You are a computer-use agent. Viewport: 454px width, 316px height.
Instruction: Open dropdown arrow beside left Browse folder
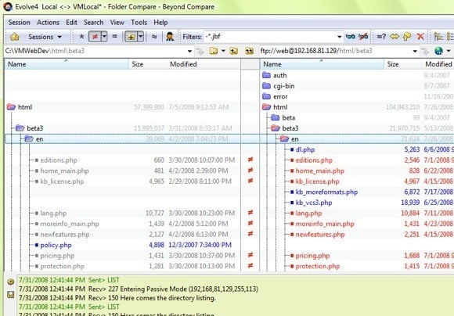pyautogui.click(x=223, y=51)
